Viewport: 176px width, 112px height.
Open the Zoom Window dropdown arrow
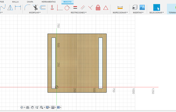[44, 107]
